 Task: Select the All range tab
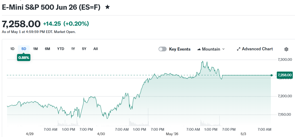(96, 49)
